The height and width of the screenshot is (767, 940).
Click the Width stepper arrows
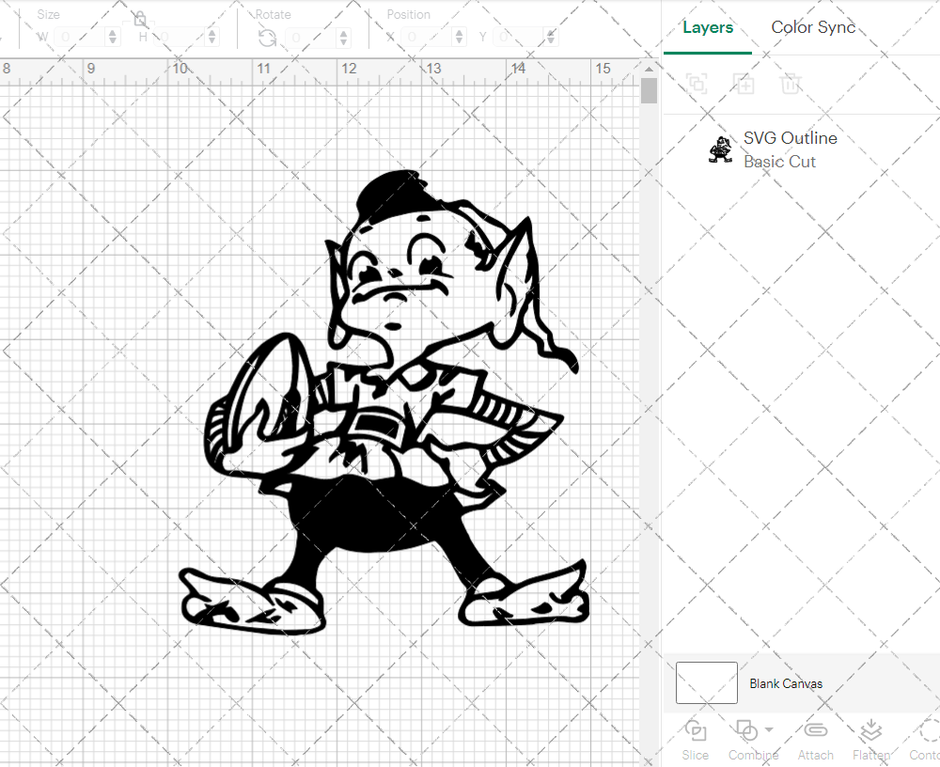point(113,38)
